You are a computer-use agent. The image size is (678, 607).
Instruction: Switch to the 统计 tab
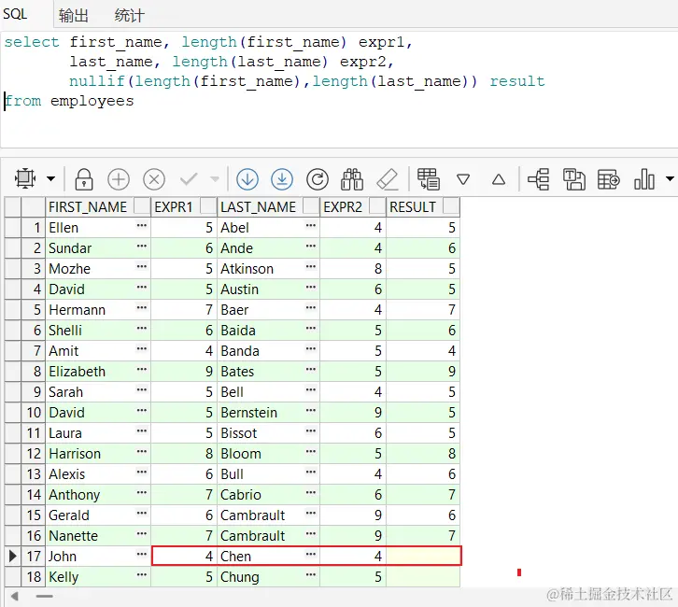(129, 16)
